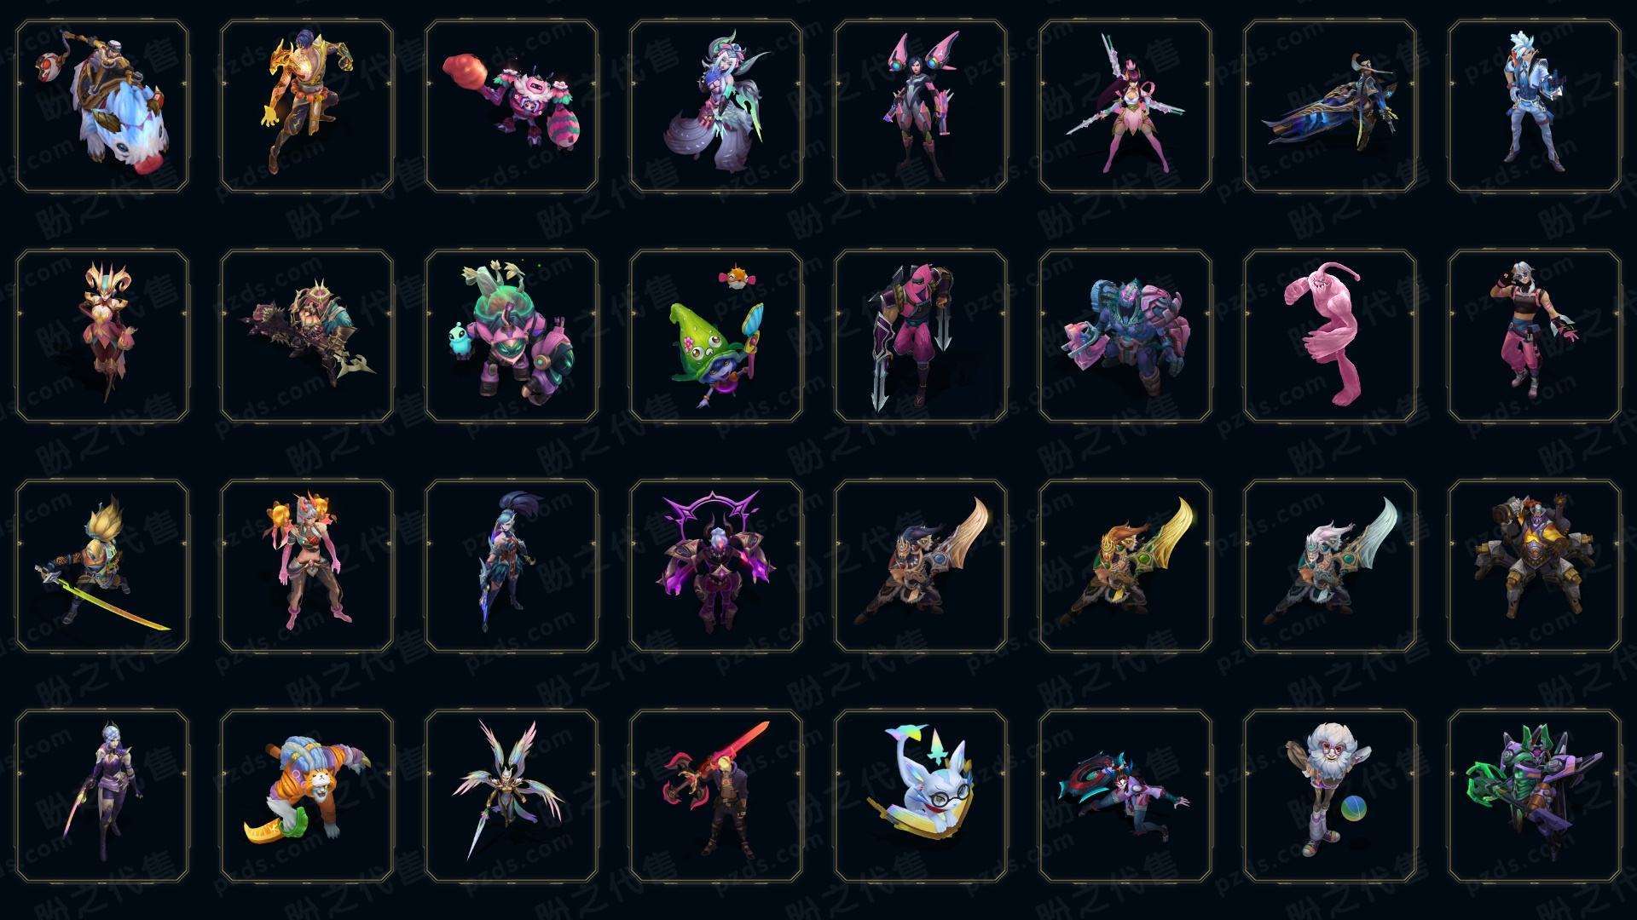Select the white-haired figure with ball
The height and width of the screenshot is (920, 1637).
(1330, 796)
